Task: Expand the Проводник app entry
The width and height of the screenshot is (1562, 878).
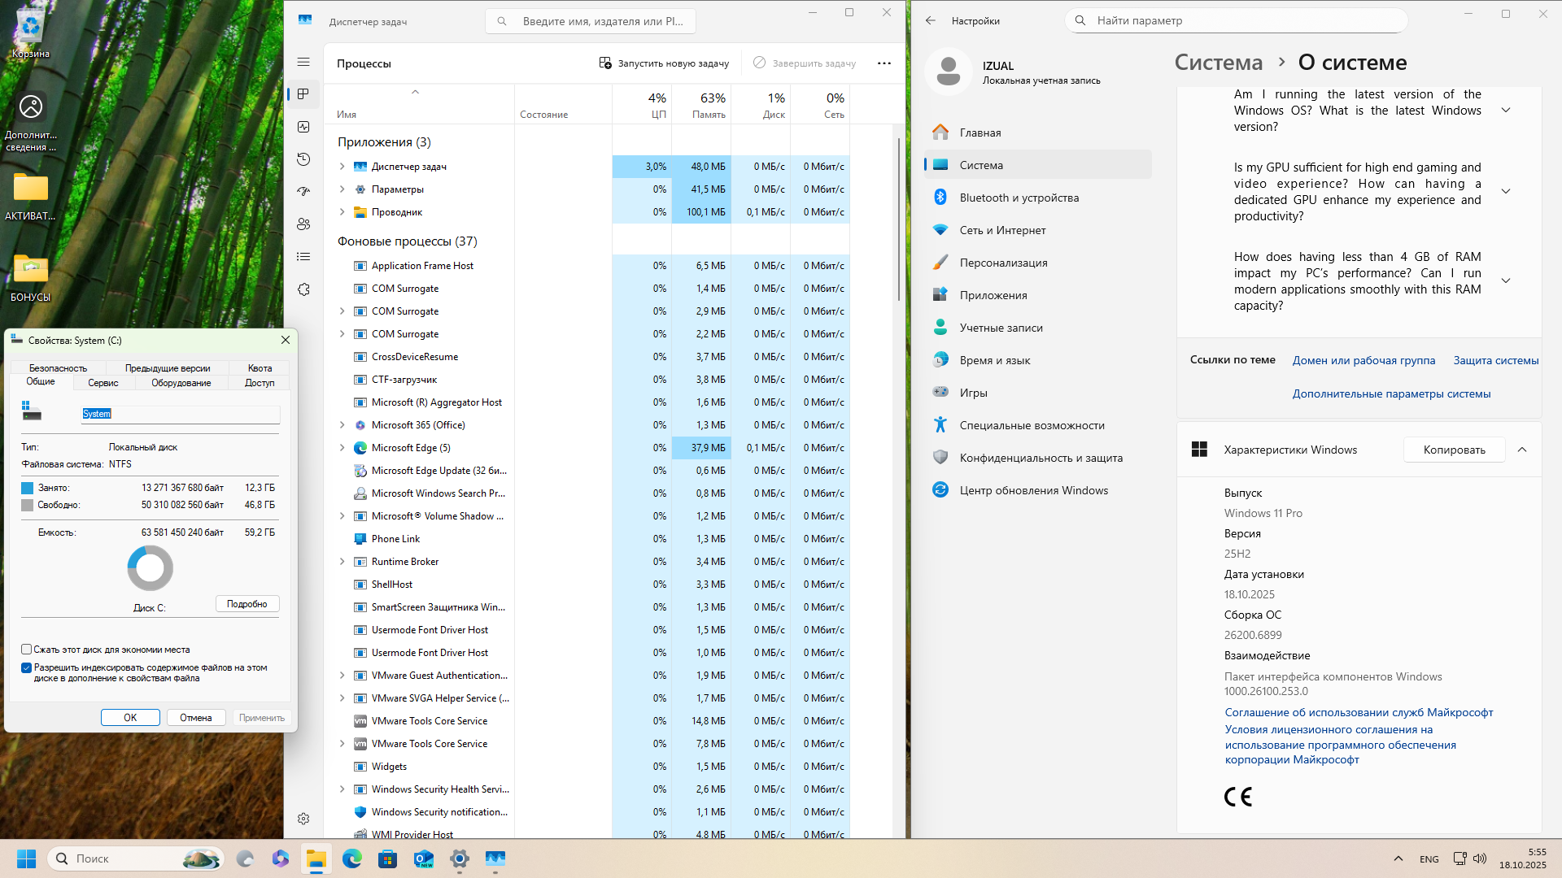Action: [x=342, y=212]
